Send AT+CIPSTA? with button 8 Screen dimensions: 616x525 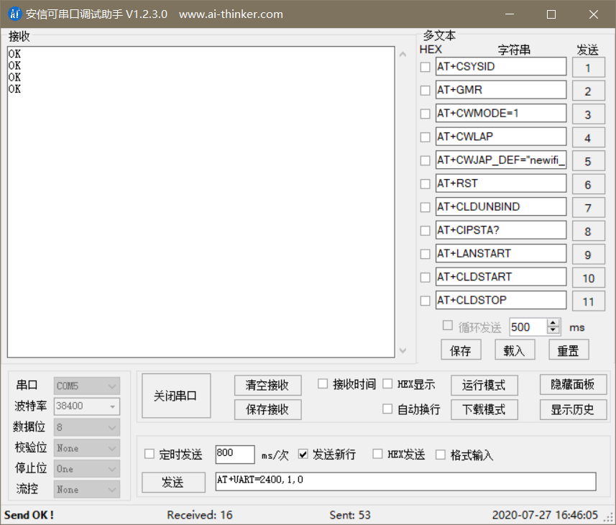pos(588,232)
